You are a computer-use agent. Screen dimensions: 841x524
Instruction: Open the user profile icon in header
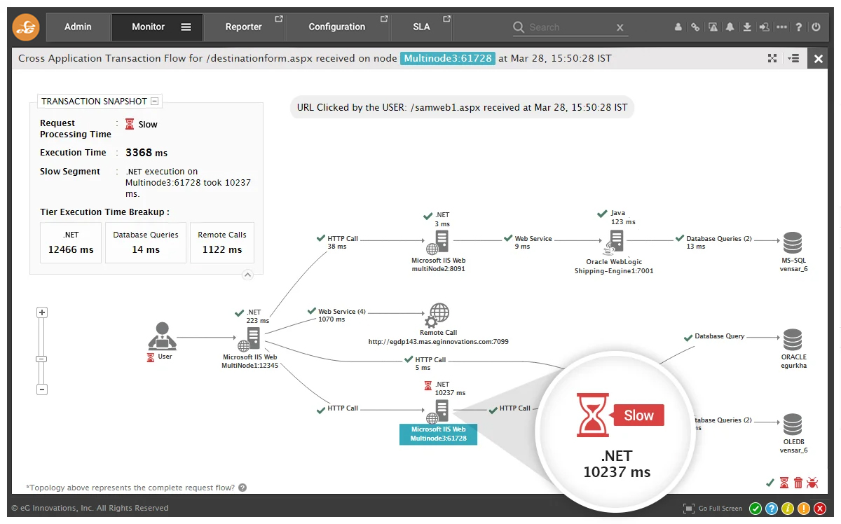pyautogui.click(x=678, y=27)
